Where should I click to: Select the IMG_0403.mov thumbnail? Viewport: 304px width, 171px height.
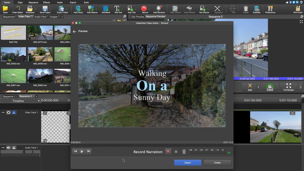click(13, 54)
